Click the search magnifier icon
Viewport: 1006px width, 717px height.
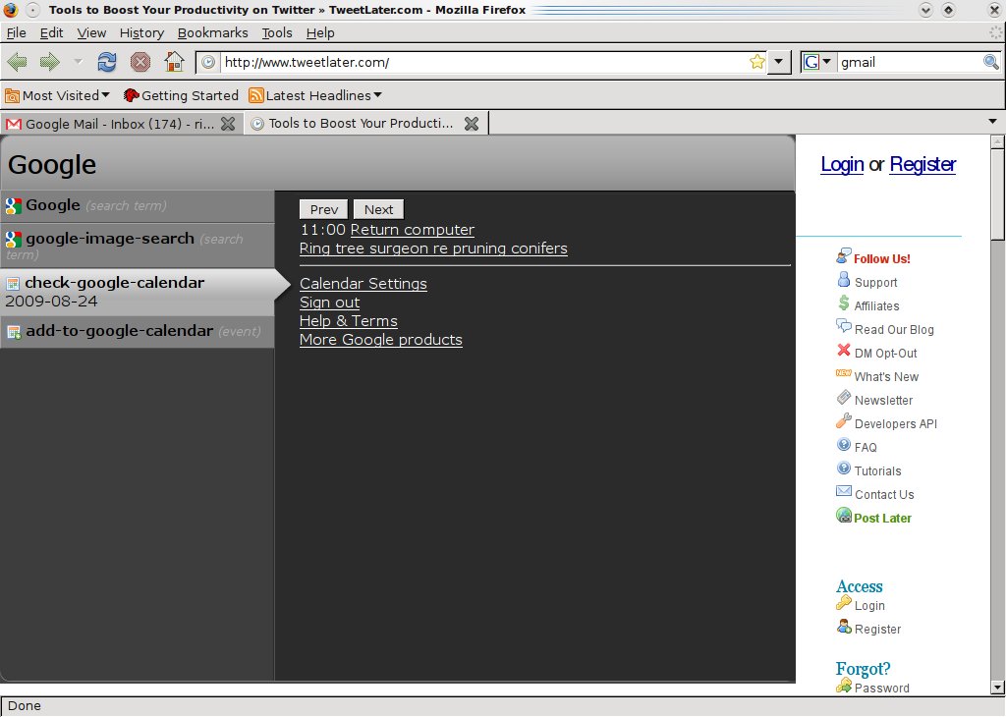[990, 62]
